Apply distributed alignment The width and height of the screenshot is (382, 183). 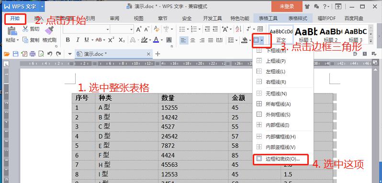[219, 40]
